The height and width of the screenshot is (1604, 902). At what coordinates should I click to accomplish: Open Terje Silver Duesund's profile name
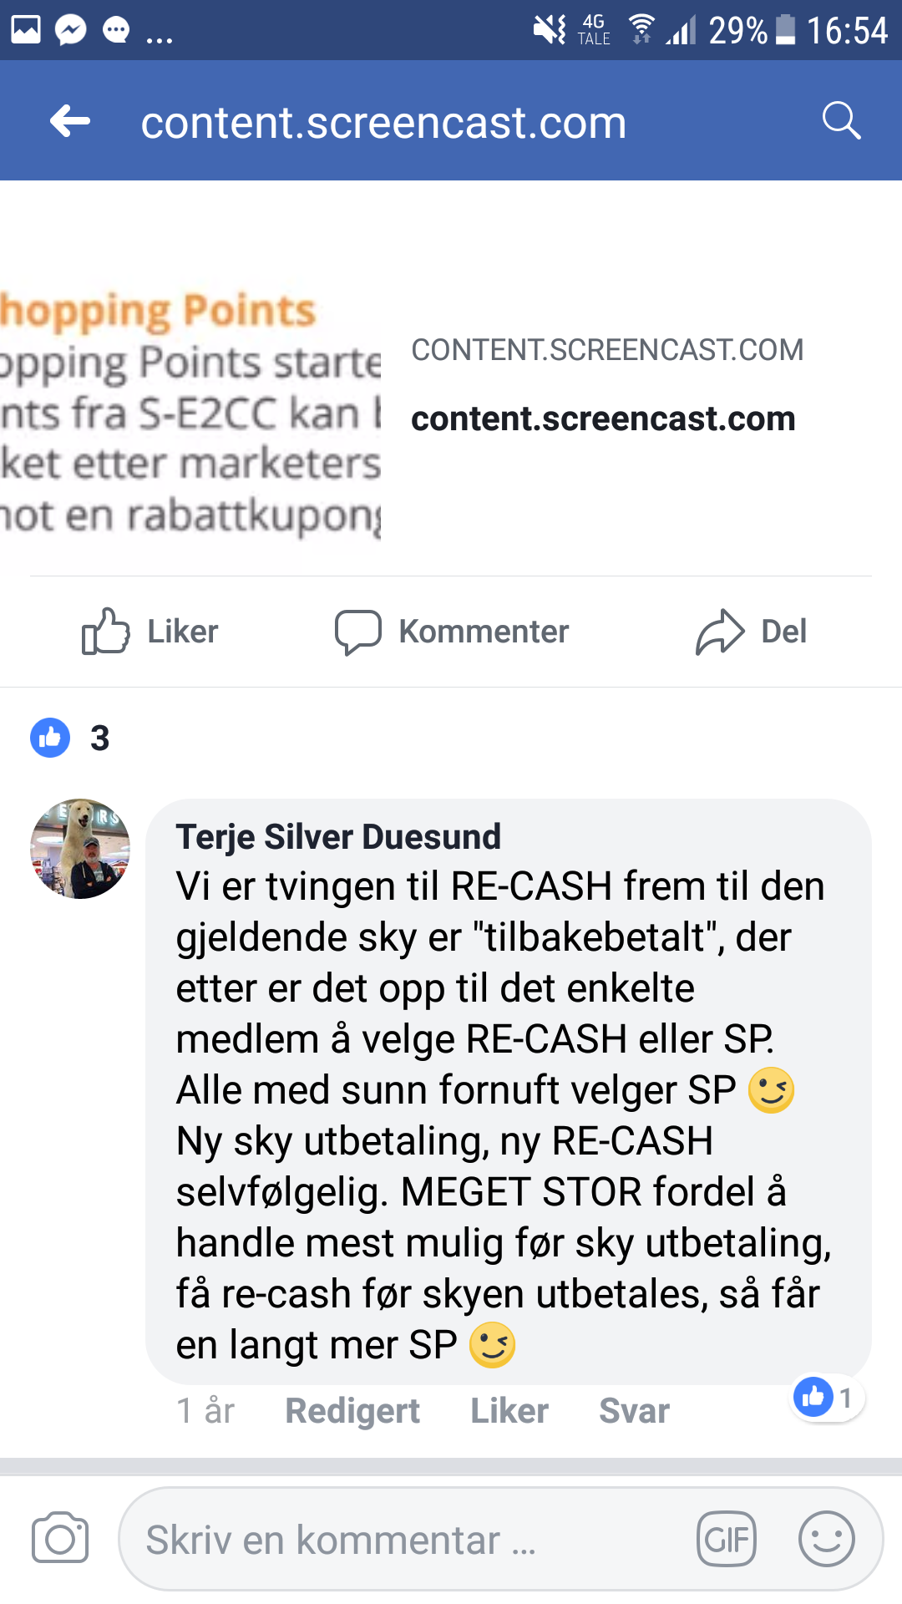coord(338,836)
